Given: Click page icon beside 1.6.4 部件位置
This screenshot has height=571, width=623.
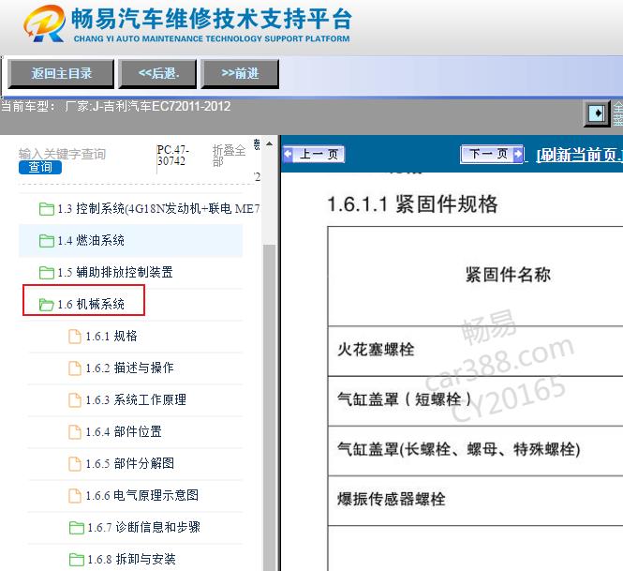Looking at the screenshot, I should (75, 432).
